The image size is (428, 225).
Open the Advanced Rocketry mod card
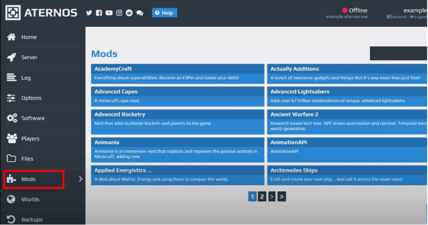pos(178,122)
